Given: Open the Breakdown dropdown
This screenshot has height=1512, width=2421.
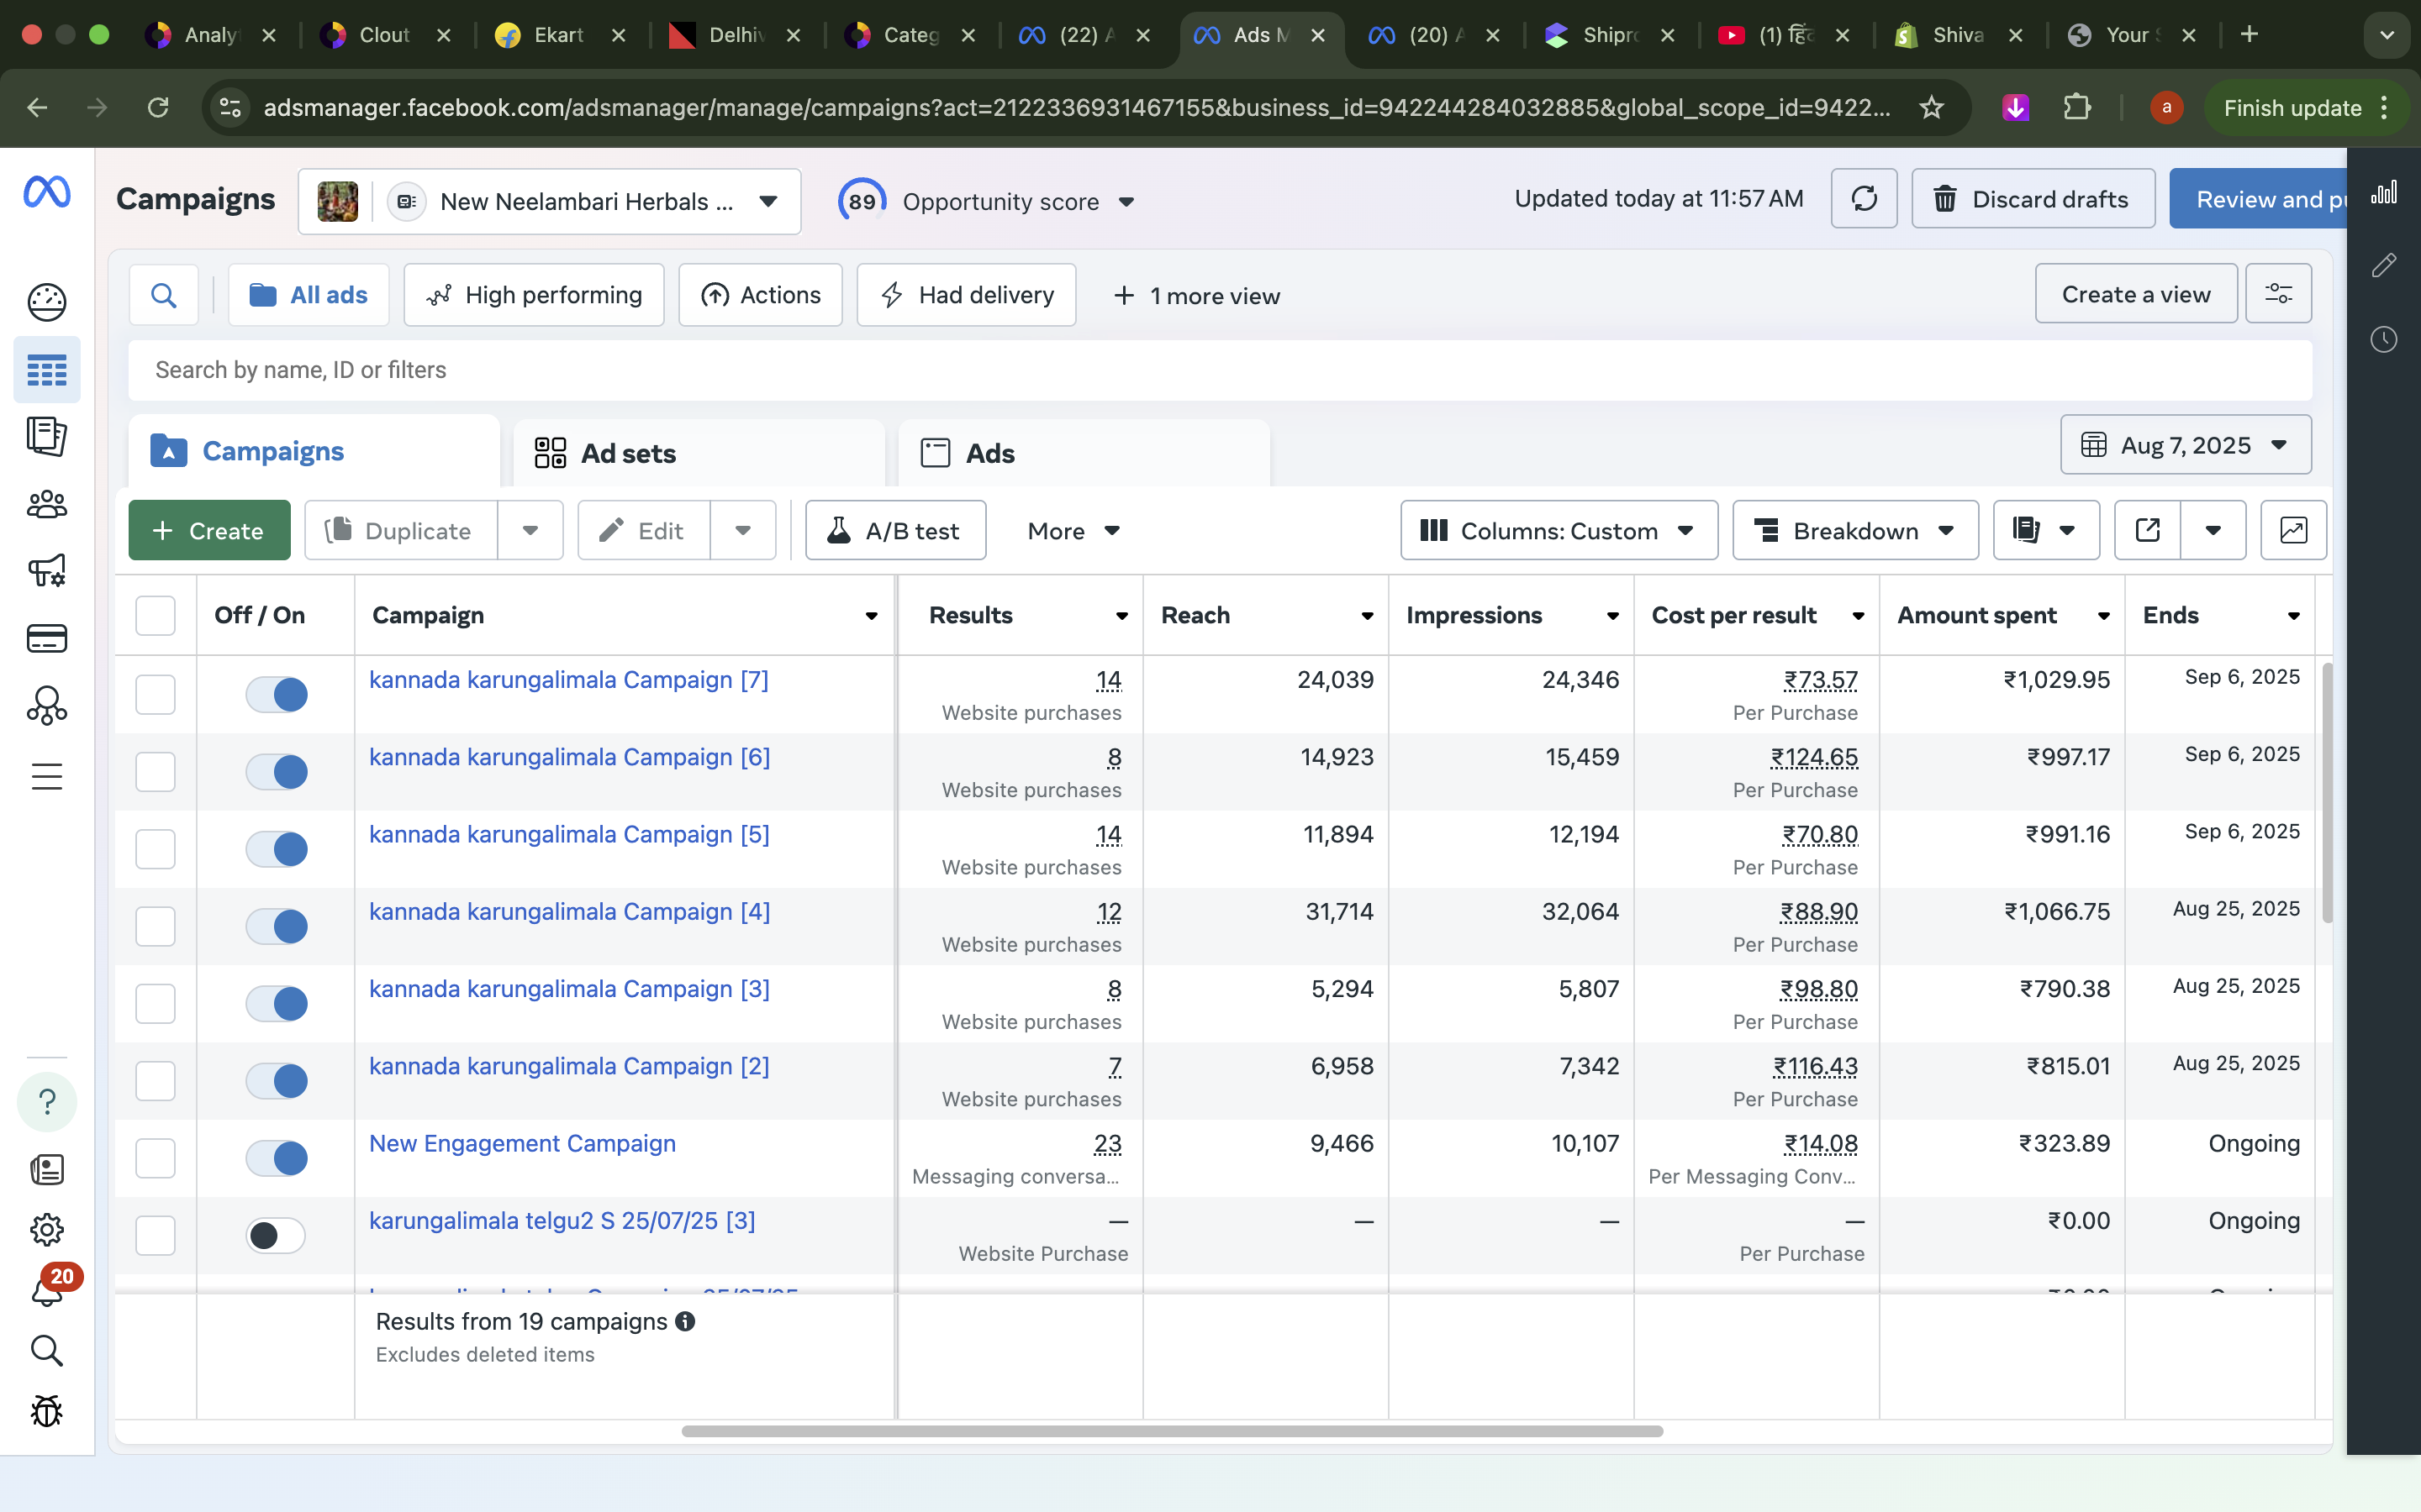Looking at the screenshot, I should point(1853,530).
